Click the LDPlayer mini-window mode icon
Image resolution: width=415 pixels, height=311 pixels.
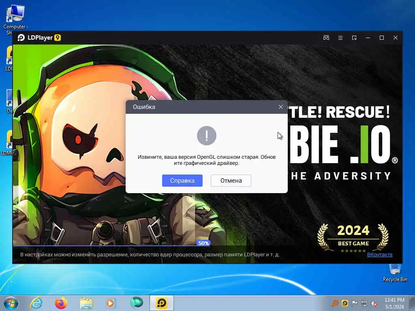tap(354, 38)
